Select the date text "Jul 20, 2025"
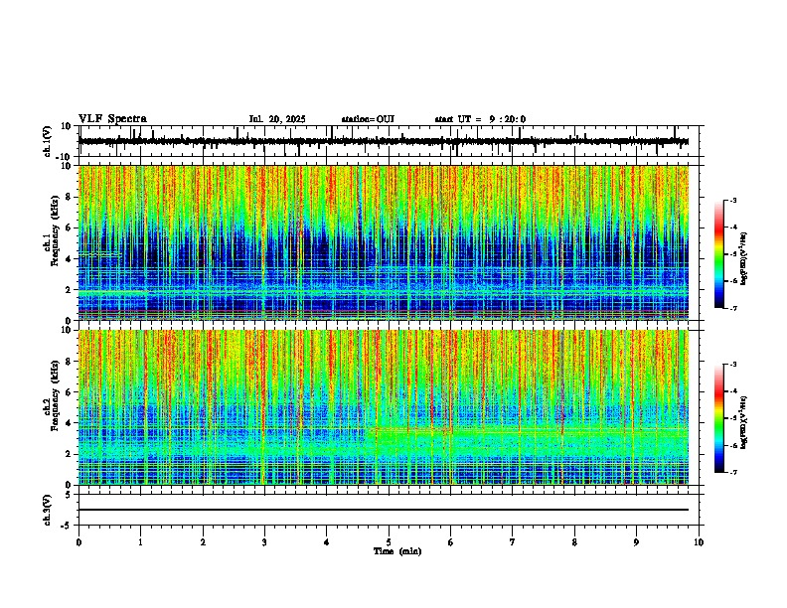Screen dimensions: 787x608 pos(277,119)
